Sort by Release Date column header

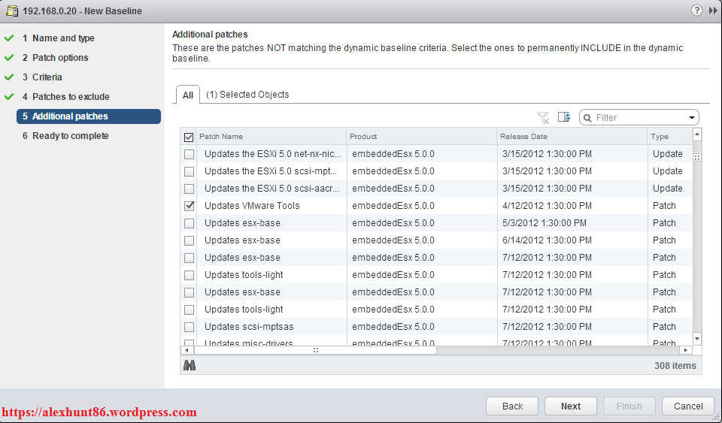[572, 137]
